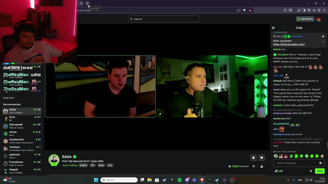Click the Send a message field
Viewport: 328px width, 184px height.
coord(299,163)
